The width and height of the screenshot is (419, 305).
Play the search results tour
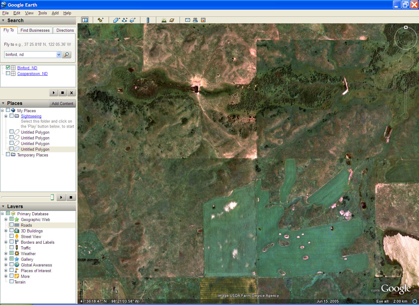point(54,93)
